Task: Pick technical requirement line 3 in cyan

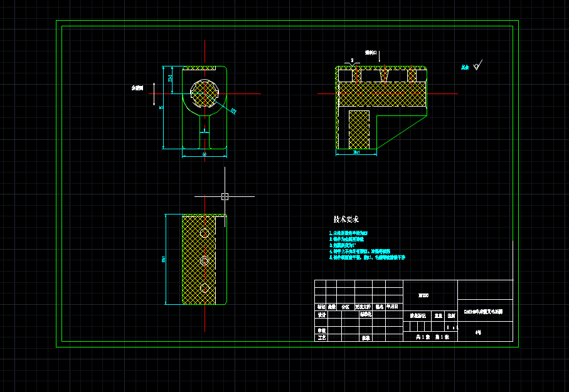Action: (343, 245)
